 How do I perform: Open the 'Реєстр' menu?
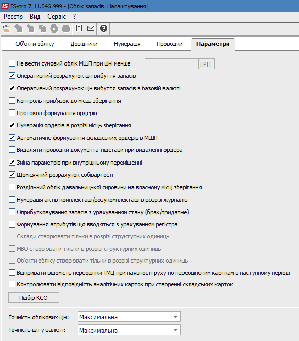tap(13, 17)
